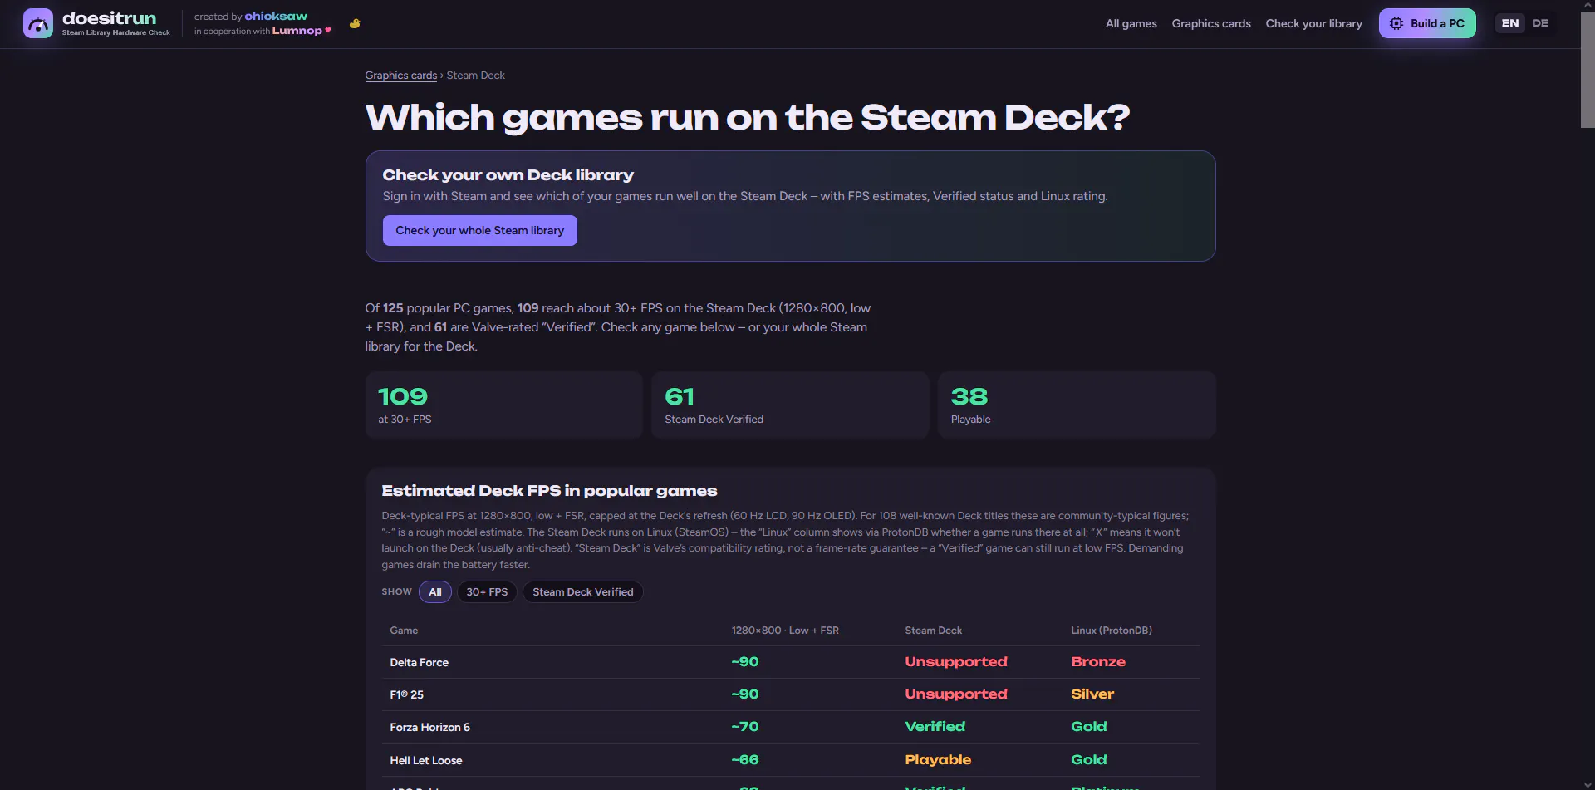Click Delta Force's Bronze rating
1595x790 pixels.
pyautogui.click(x=1098, y=662)
